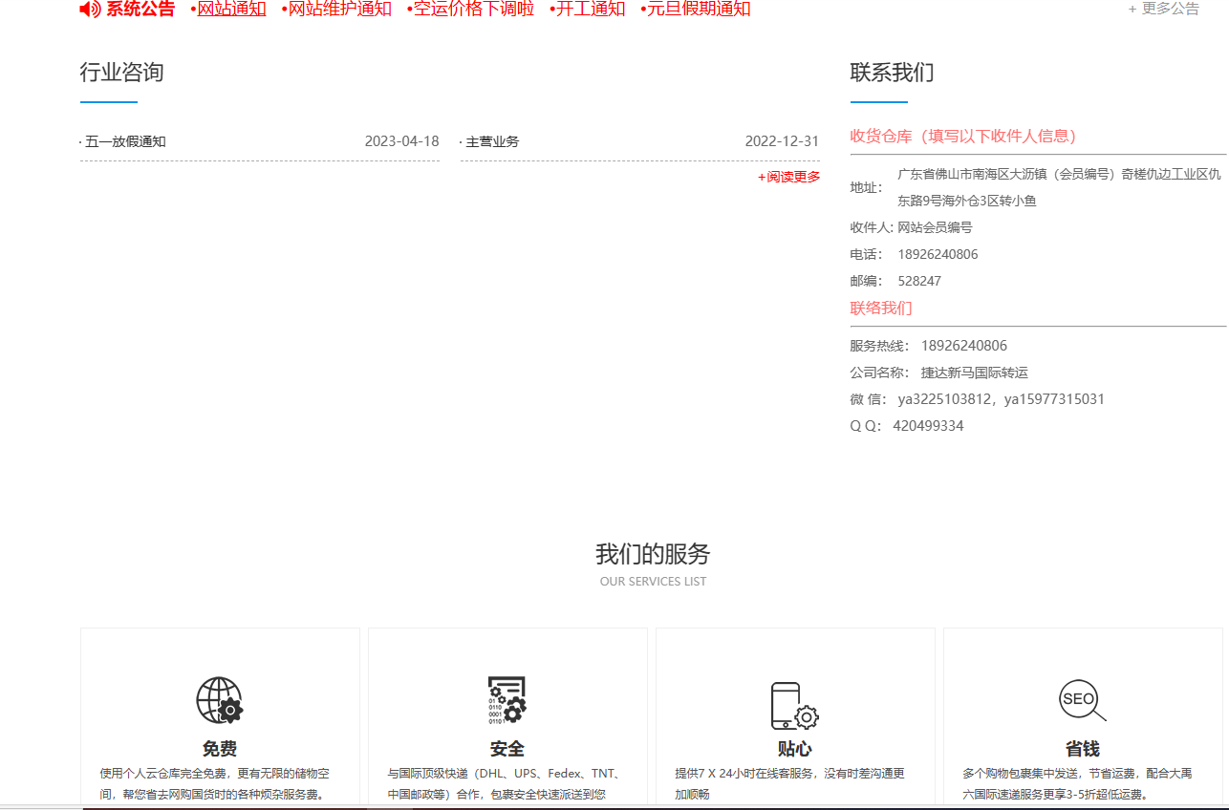The height and width of the screenshot is (810, 1229).
Task: Click 阅读更多 to read more news
Action: point(788,177)
